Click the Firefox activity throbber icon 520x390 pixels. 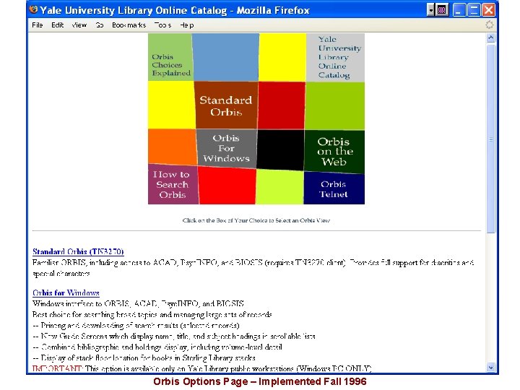point(490,25)
